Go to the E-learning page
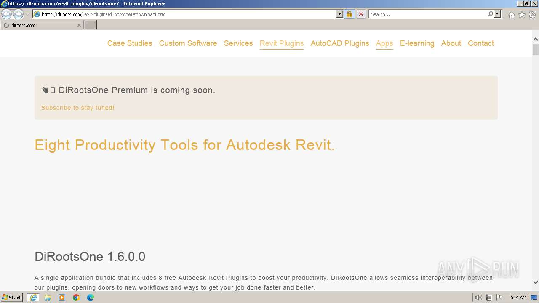This screenshot has width=539, height=303. tap(417, 43)
